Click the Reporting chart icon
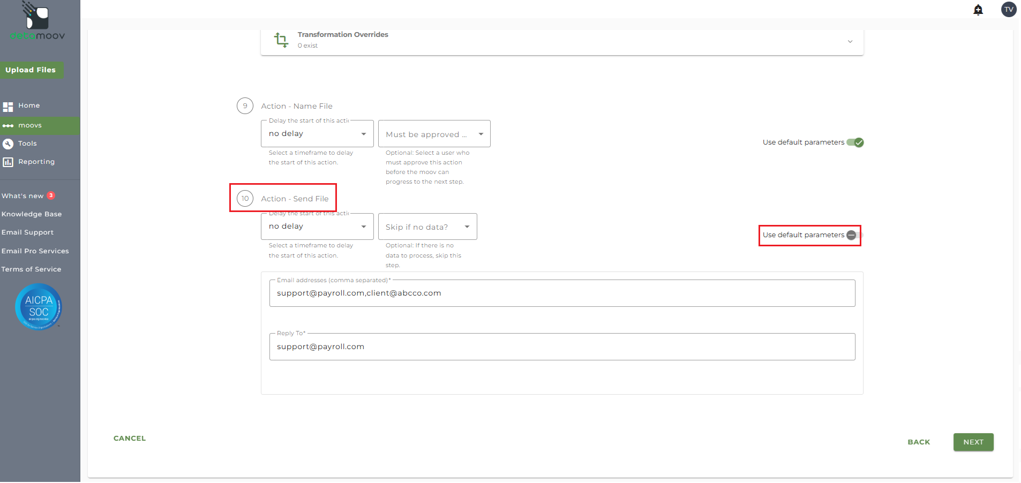The height and width of the screenshot is (483, 1021). pyautogui.click(x=8, y=162)
